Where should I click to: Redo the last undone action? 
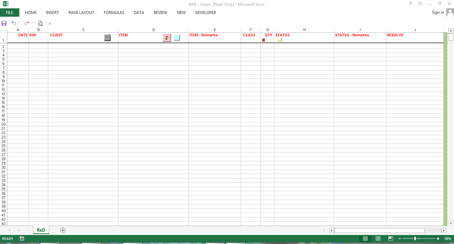27,23
